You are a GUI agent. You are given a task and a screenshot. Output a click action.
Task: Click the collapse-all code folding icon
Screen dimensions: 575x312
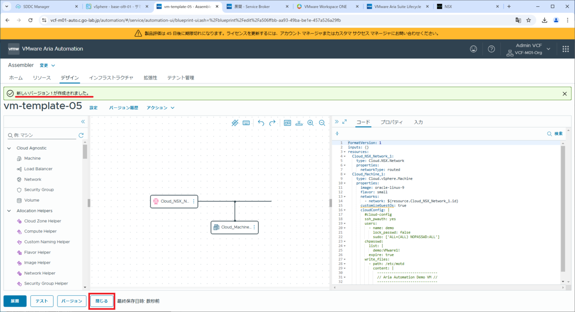coord(337,134)
